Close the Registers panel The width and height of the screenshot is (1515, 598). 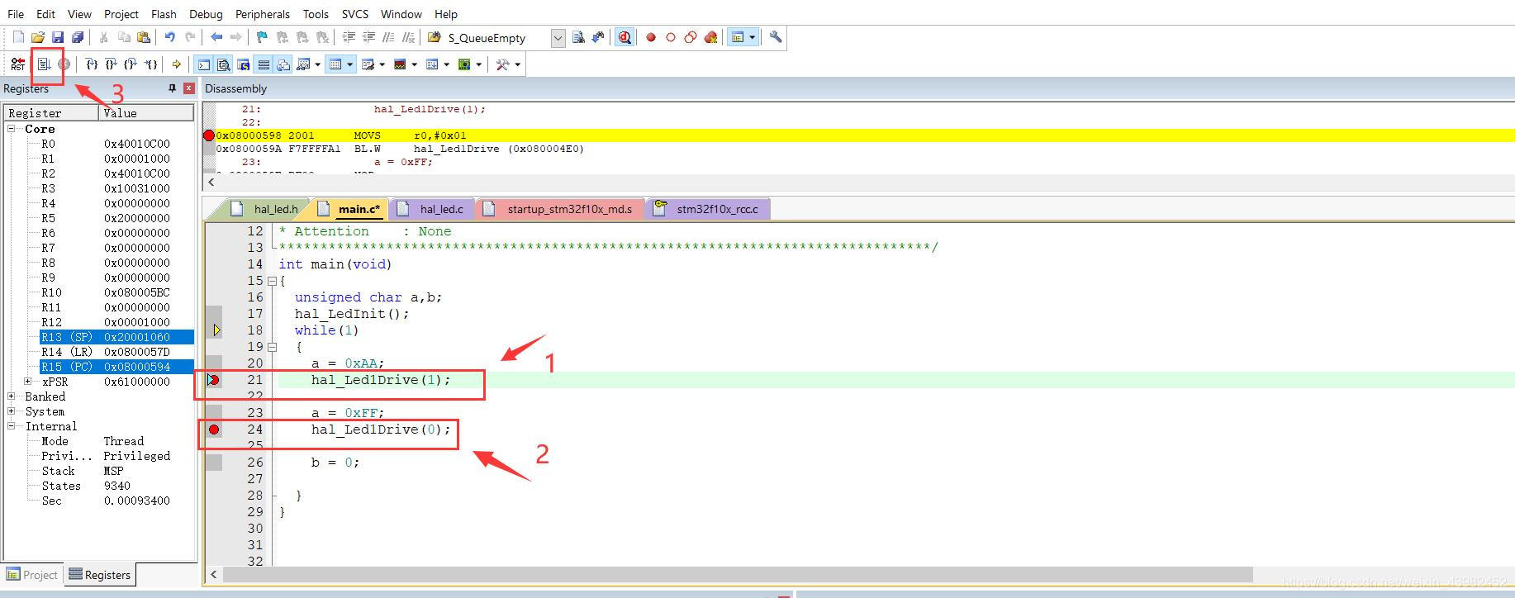[189, 88]
